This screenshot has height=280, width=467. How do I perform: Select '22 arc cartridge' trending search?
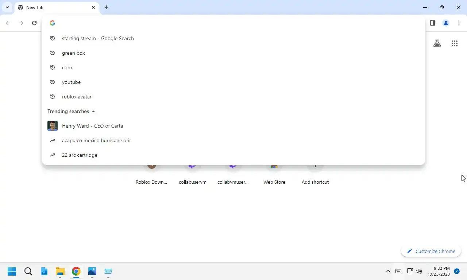pos(233,155)
